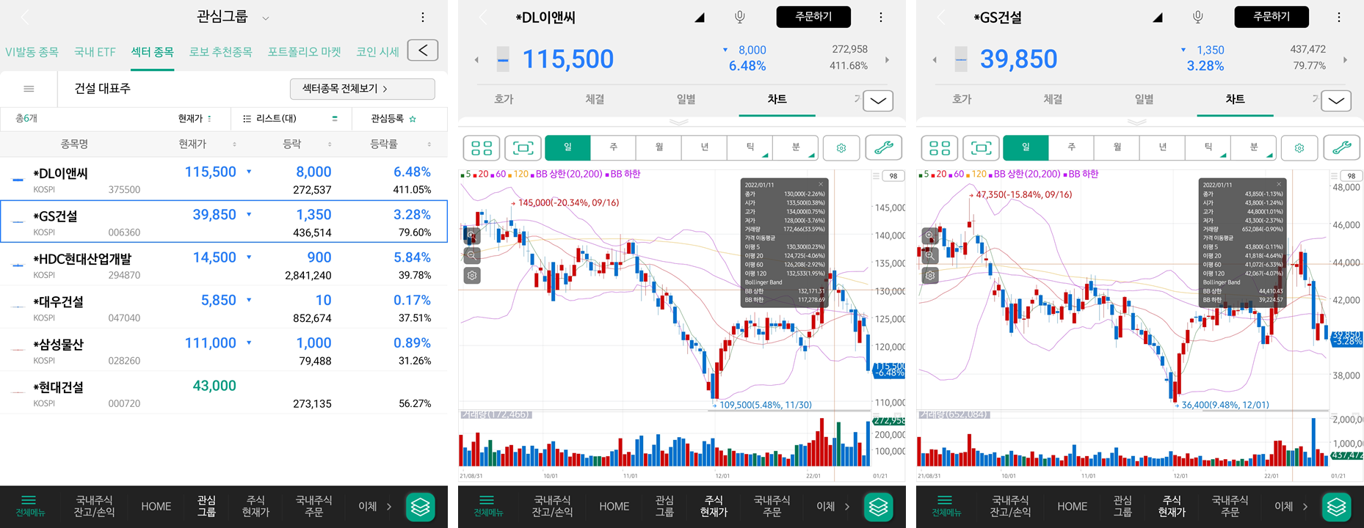The width and height of the screenshot is (1364, 528).
Task: Click fullscreen icon in DL이앤씨 chart toolbar
Action: click(523, 148)
